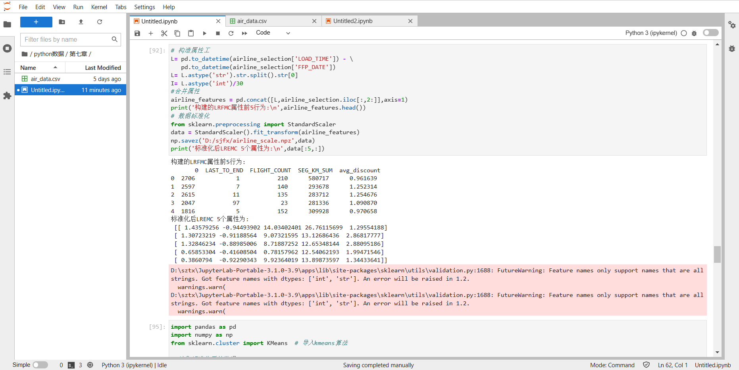Open the Tabs menu
Screen dimensions: 739x370
click(121, 7)
